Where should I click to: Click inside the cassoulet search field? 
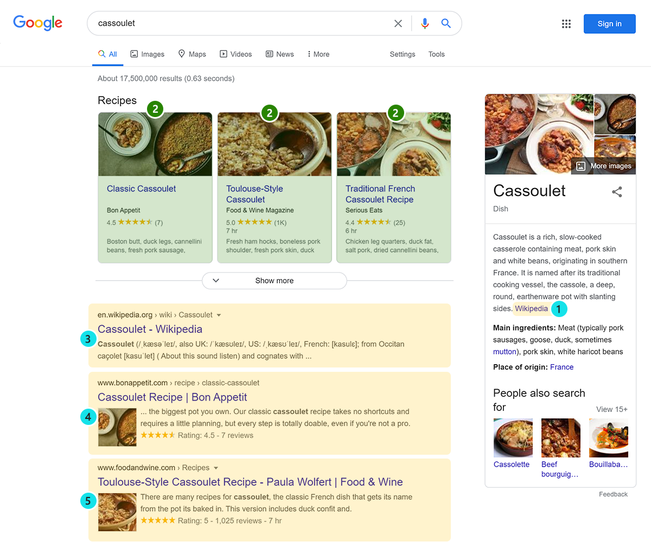point(239,23)
